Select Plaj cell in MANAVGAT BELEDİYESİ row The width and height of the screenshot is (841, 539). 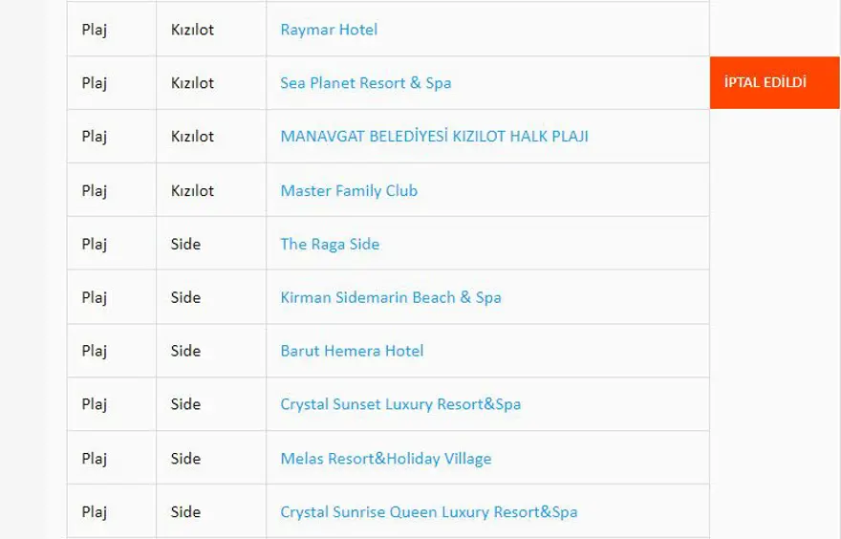pos(95,137)
